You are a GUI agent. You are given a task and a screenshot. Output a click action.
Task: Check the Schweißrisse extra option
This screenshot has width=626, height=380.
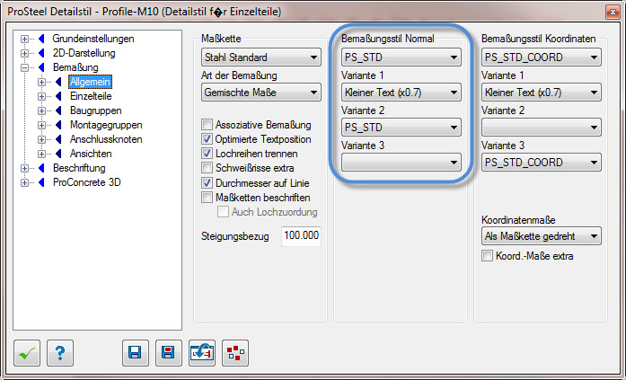coord(207,168)
